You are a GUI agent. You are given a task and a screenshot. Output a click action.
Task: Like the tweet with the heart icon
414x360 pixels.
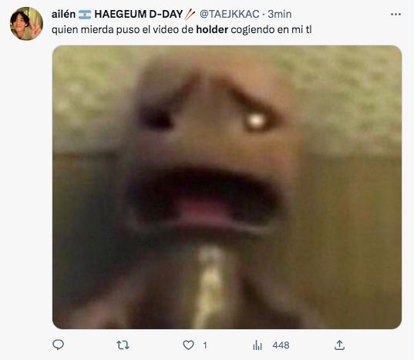[x=188, y=345]
